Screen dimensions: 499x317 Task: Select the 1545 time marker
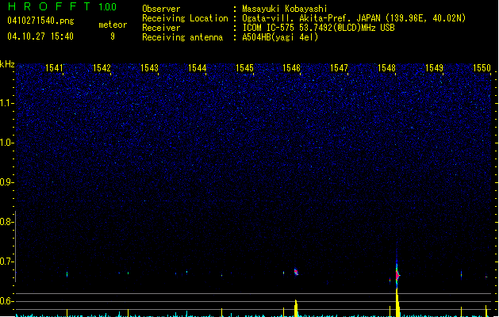(244, 69)
